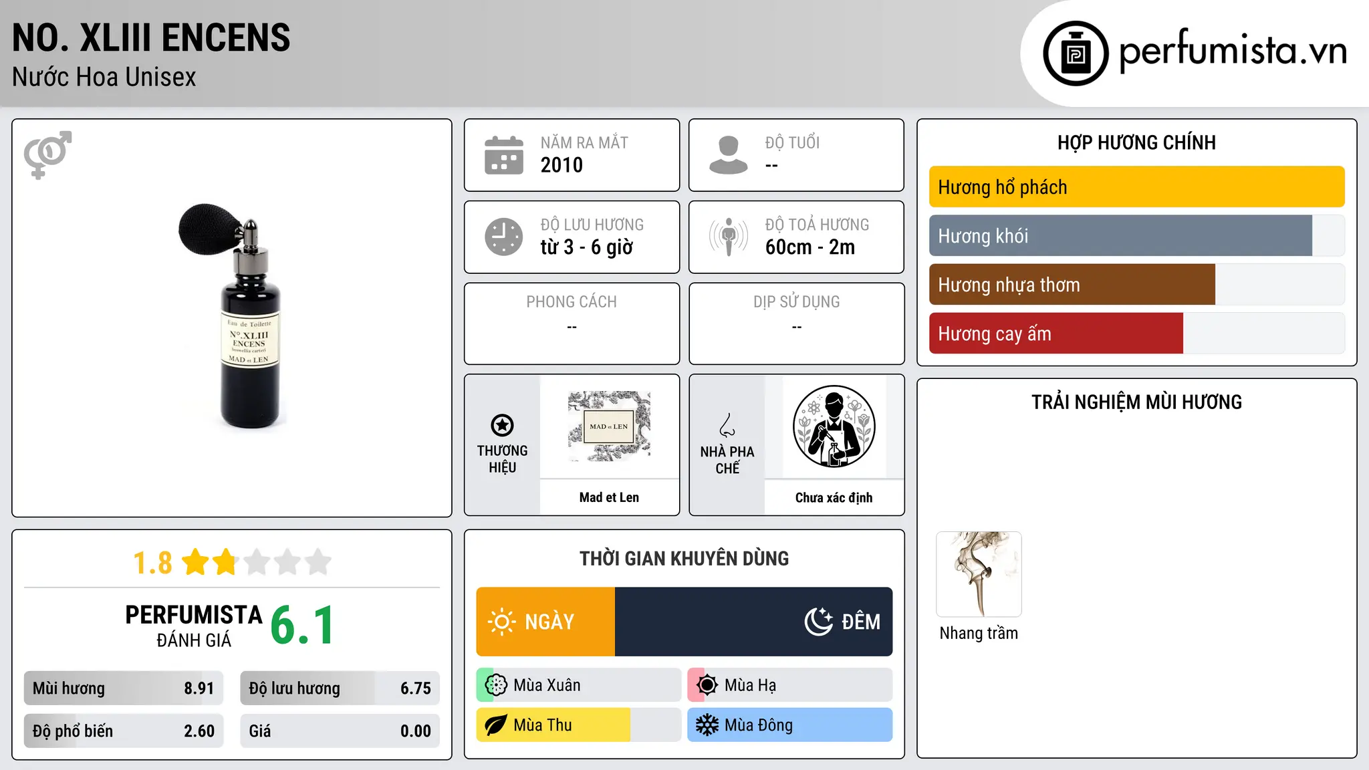The image size is (1369, 770).
Task: Select the Hương cay ấm accord bar
Action: tap(1136, 334)
